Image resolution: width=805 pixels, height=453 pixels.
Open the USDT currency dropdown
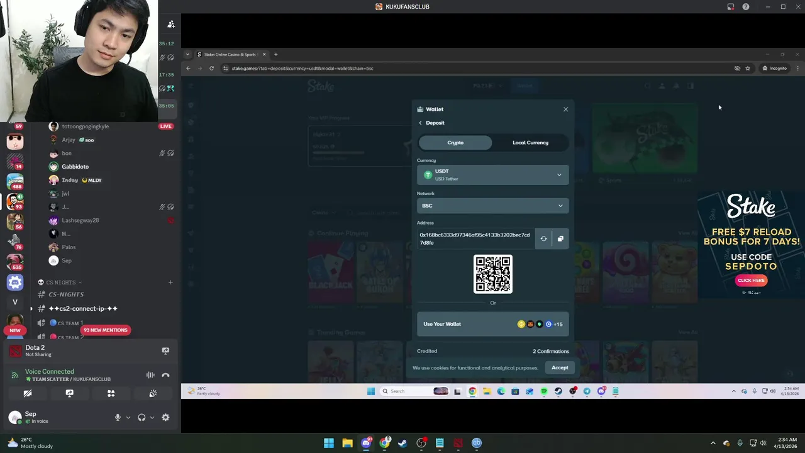[x=493, y=175]
